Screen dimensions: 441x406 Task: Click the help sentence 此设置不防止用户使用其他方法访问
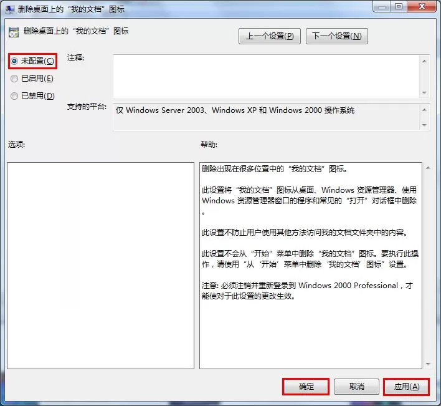click(305, 233)
